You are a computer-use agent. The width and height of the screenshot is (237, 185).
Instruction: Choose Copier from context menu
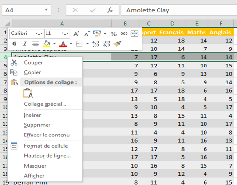45,72
